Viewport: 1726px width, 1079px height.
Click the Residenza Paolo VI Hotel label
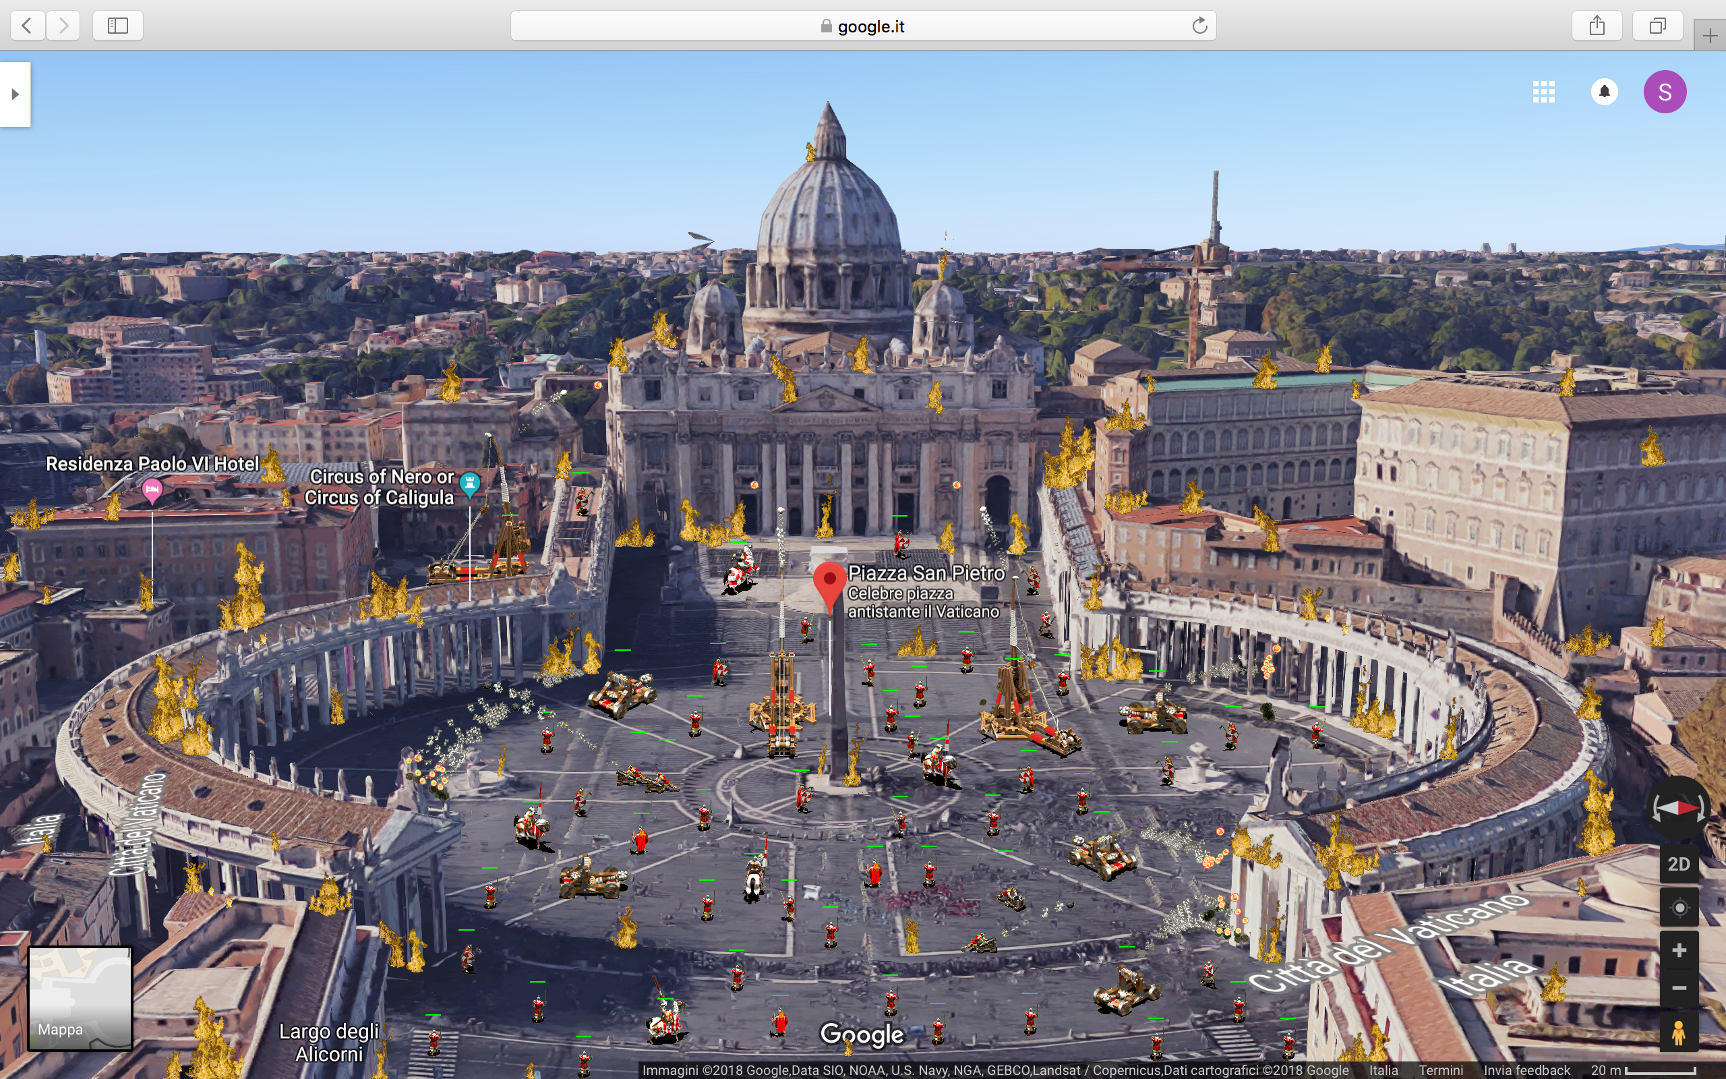(152, 464)
